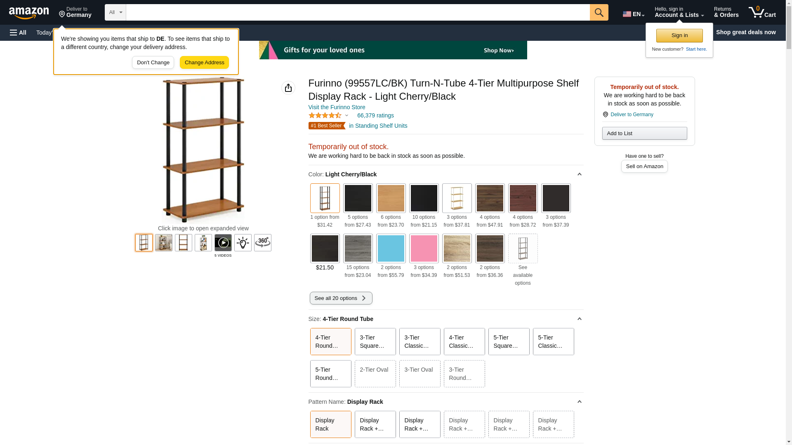Open the All hamburger menu icon
This screenshot has width=792, height=445.
pos(18,33)
